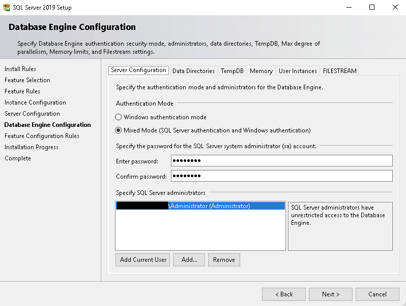Open the TempDB tab
Screen dimensions: 406x306
232,71
